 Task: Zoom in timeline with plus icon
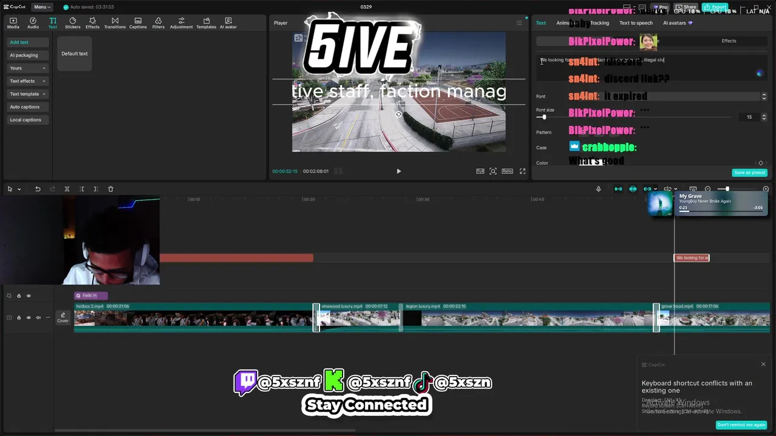766,189
